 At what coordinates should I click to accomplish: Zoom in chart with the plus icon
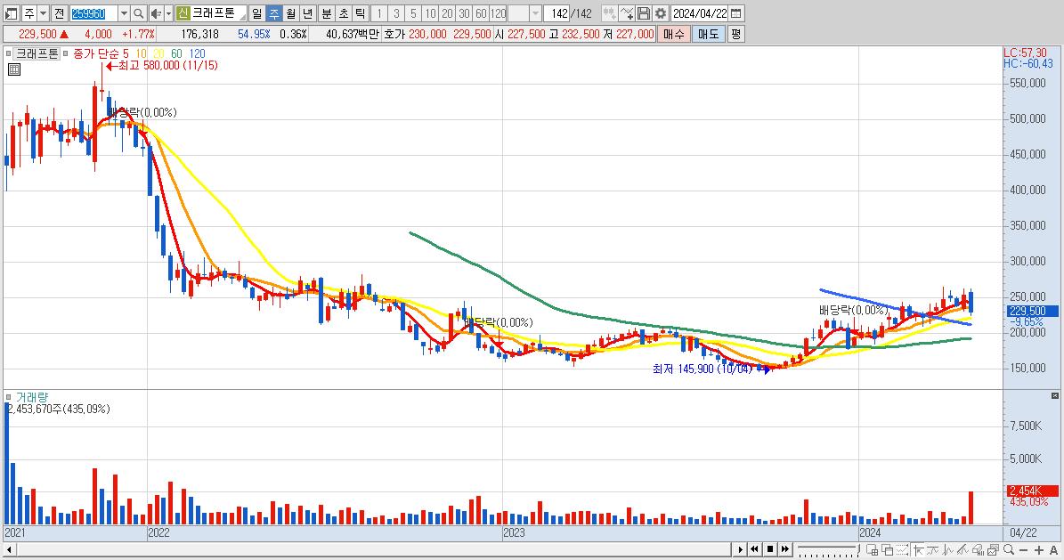point(1039,550)
